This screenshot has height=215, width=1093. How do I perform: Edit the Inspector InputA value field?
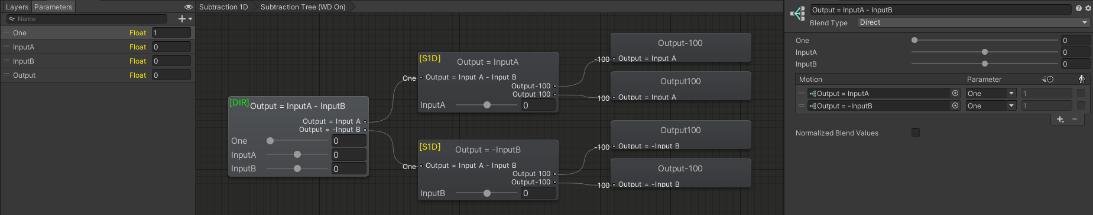[1075, 52]
